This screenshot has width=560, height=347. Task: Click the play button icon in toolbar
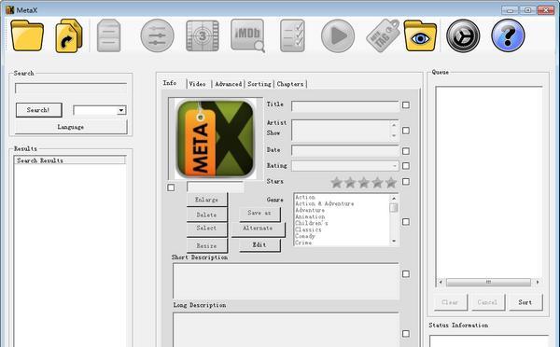pyautogui.click(x=338, y=35)
